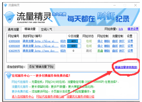Click 修改 for row 63892609
Viewport: 142px width, 102px height.
[x=63, y=46]
